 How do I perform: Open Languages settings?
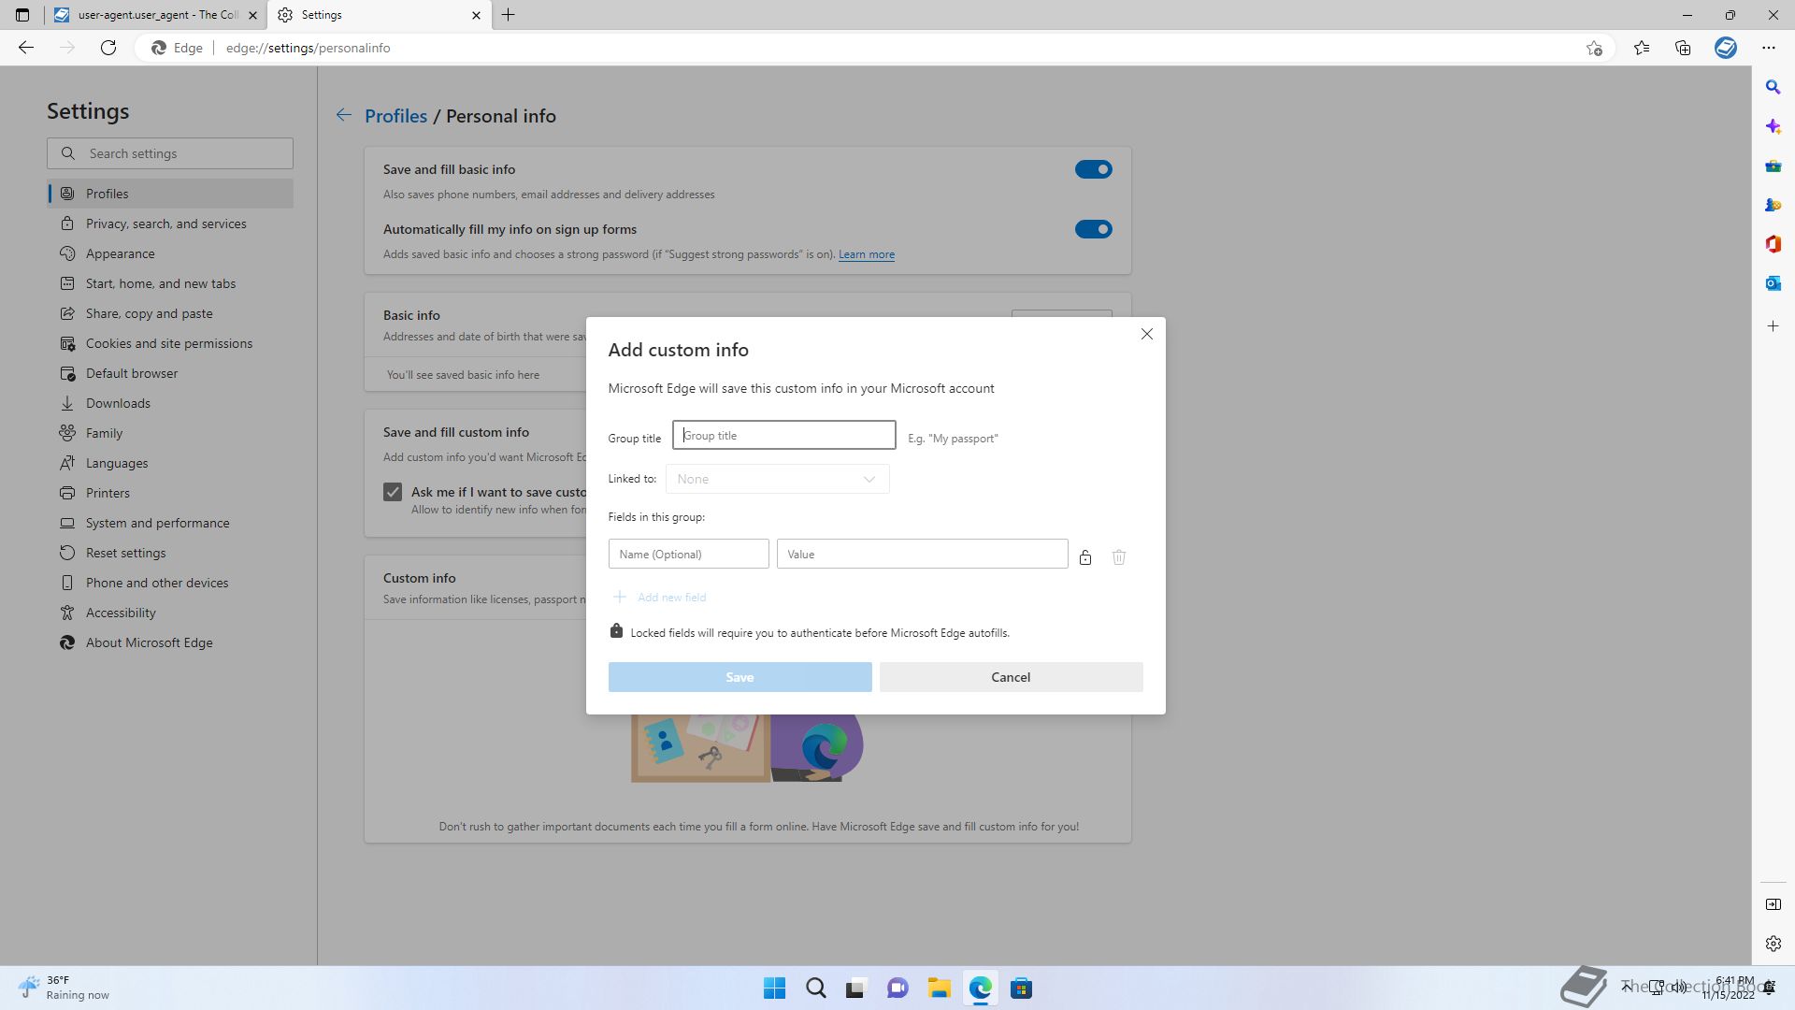pyautogui.click(x=170, y=463)
